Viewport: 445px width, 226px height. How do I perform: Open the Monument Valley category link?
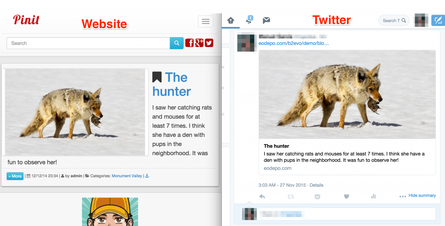127,176
